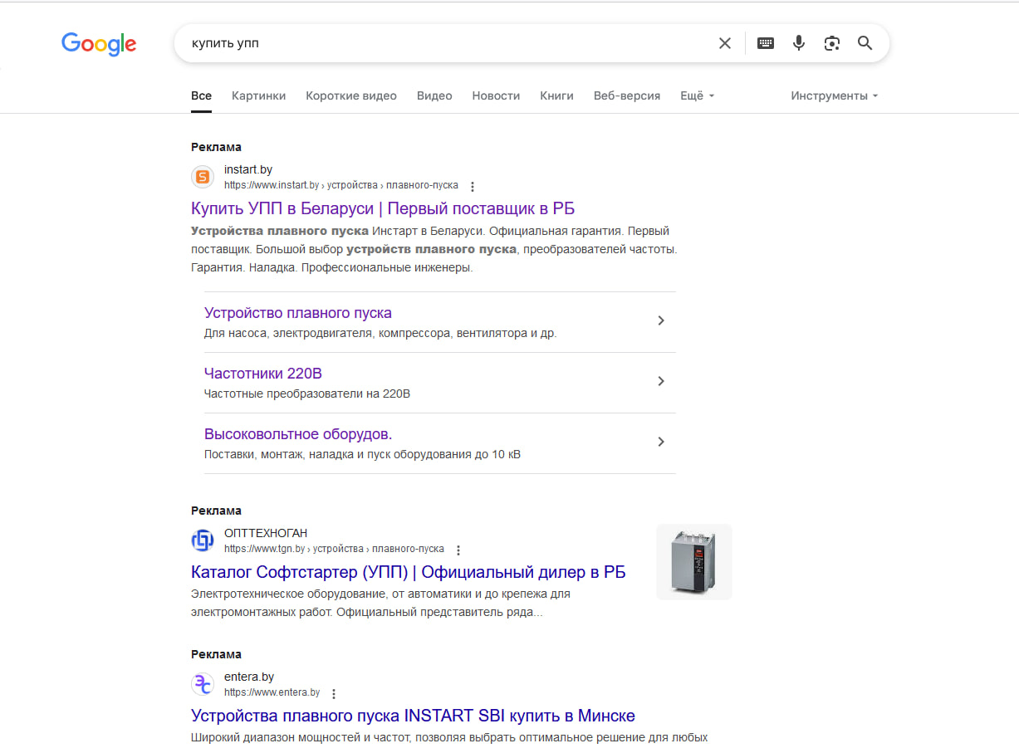
Task: Clear the search query with X icon
Action: tap(725, 43)
